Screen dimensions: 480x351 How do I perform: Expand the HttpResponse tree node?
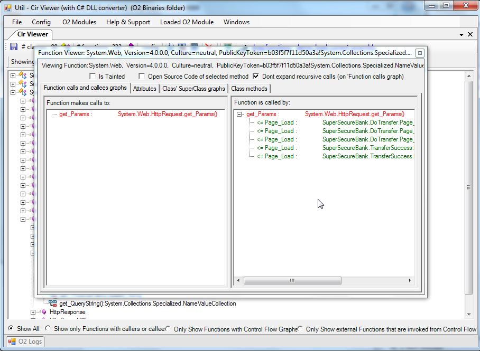tap(34, 312)
